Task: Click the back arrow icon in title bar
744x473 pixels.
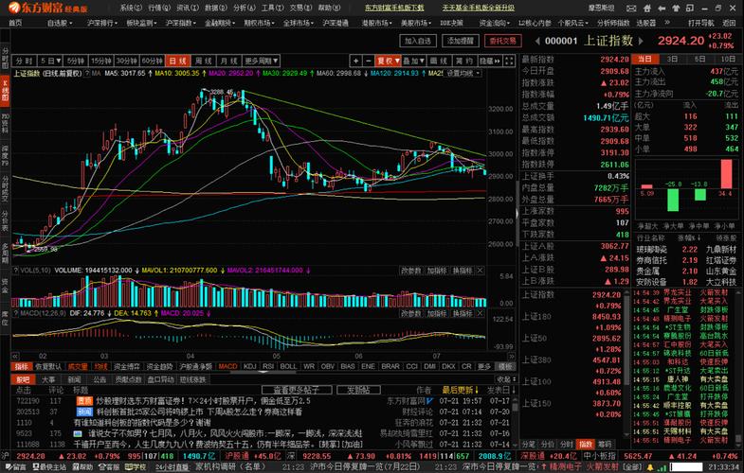Action: pos(662,9)
